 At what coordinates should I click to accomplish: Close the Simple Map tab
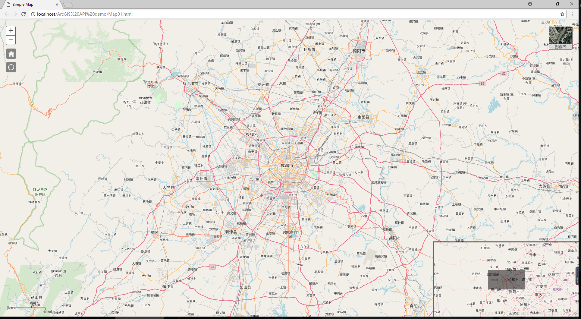57,5
